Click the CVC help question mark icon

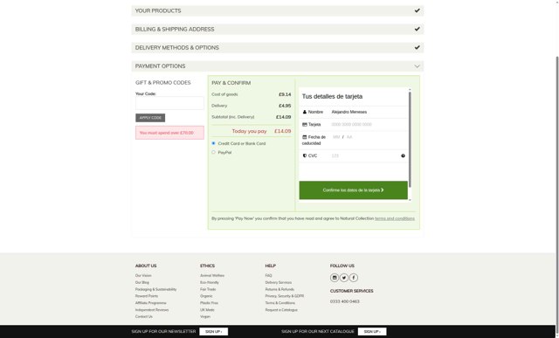tap(403, 155)
